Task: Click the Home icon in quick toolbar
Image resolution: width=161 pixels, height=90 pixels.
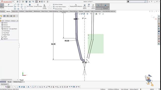Action: (x=17, y=1)
